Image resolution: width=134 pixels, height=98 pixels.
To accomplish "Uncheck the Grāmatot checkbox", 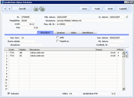I will (x=9, y=93).
